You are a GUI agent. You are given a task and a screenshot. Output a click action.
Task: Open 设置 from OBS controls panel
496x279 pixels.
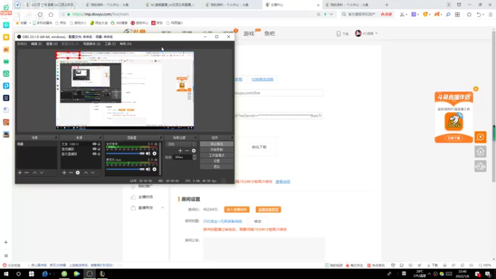point(216,161)
